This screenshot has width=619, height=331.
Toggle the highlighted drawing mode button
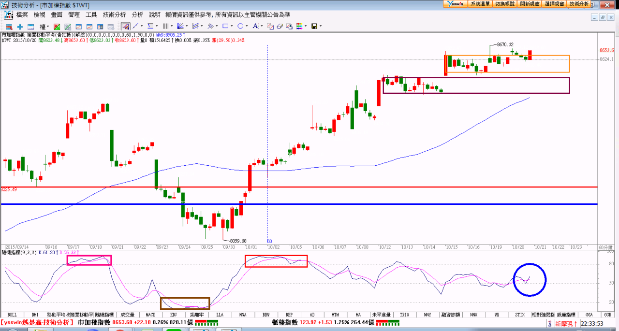pos(125,26)
